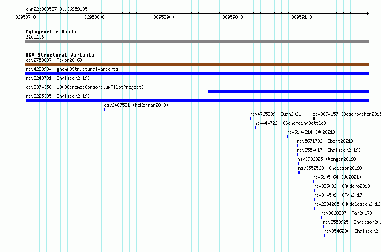Click the blue marker under nsv6104314
The image size is (381, 252).
[x=287, y=136]
